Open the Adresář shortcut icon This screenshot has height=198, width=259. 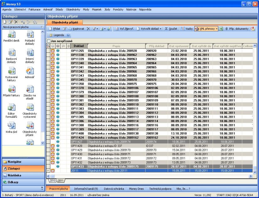(30, 71)
